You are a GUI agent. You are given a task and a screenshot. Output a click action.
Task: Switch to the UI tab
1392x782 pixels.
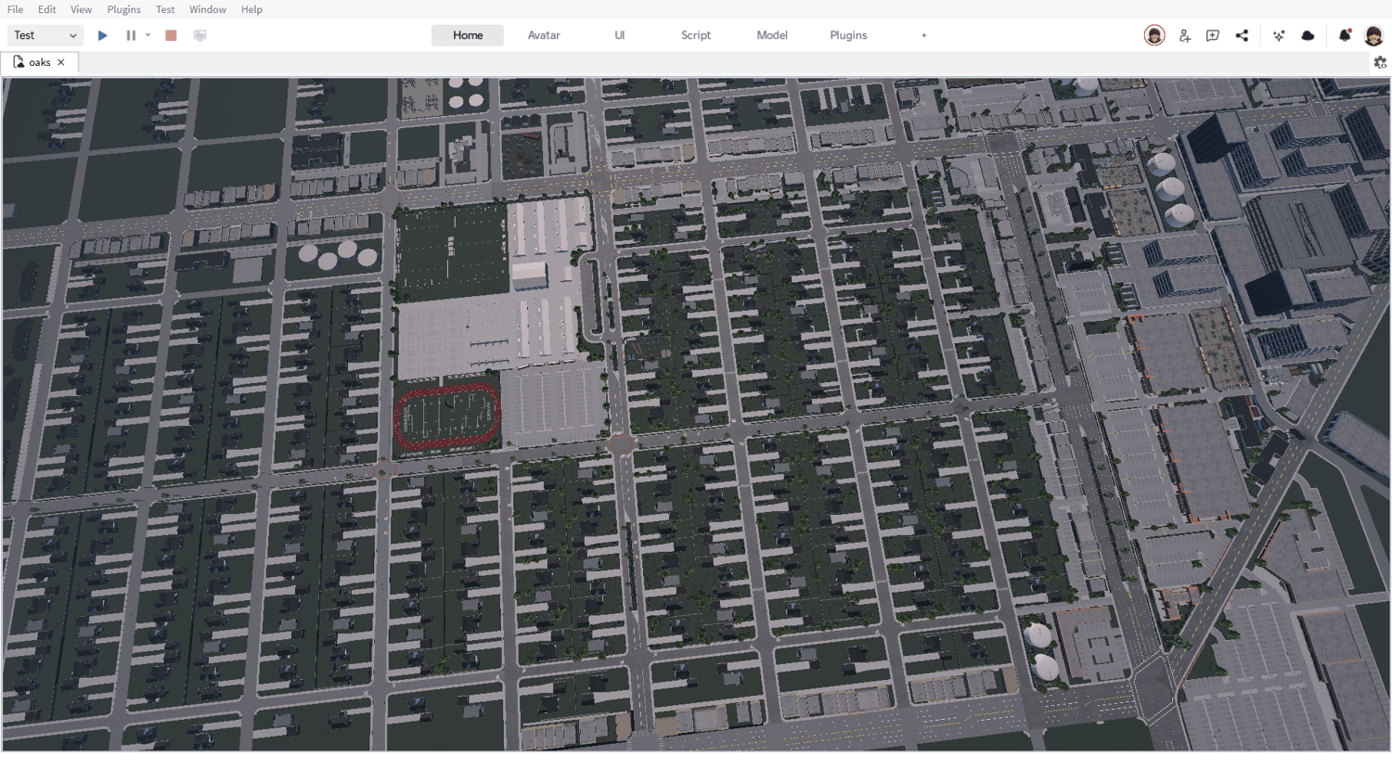tap(620, 35)
